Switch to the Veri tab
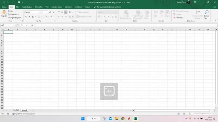This screenshot has width=218, height=122. pyautogui.click(x=47, y=7)
